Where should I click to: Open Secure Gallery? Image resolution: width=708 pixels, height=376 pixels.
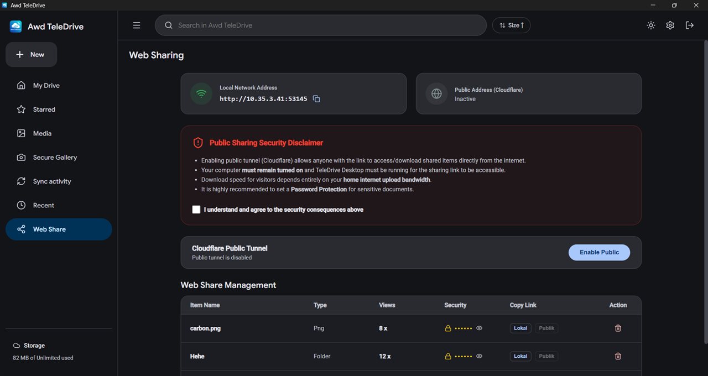[x=59, y=158]
